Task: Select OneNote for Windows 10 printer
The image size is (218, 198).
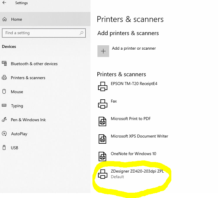Action: point(134,154)
